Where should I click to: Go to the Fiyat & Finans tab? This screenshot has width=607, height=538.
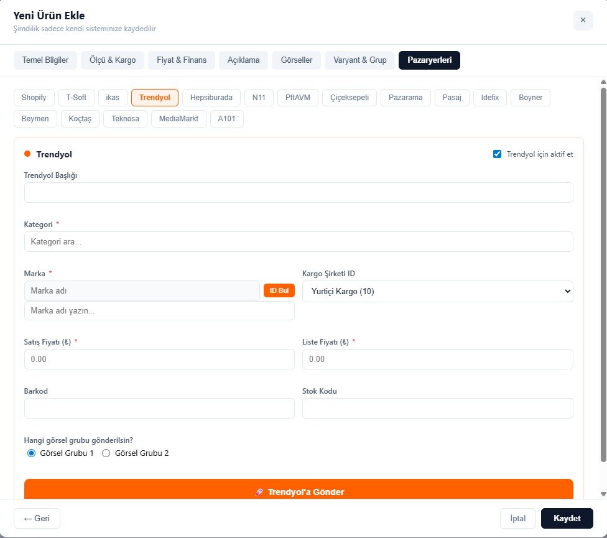[182, 60]
